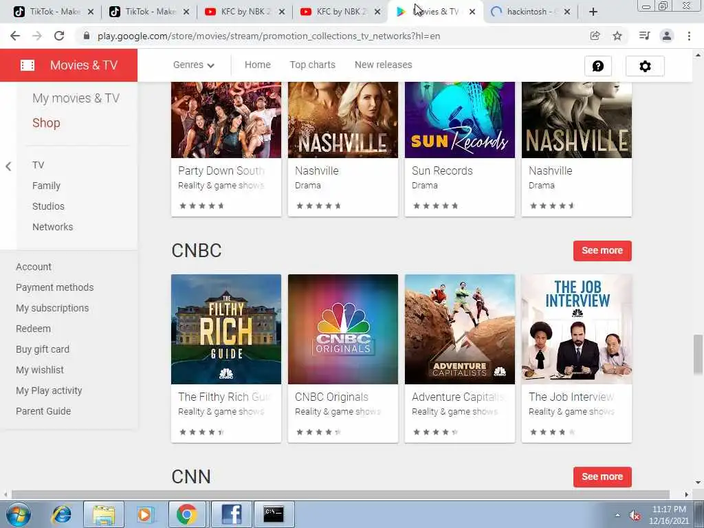This screenshot has height=528, width=704.
Task: Select Shop in the sidebar
Action: 46,123
